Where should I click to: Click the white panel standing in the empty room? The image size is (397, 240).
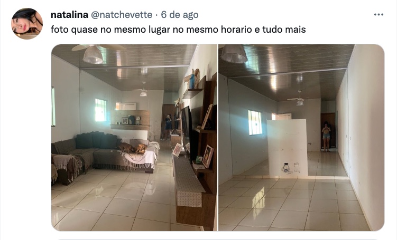tap(288, 148)
